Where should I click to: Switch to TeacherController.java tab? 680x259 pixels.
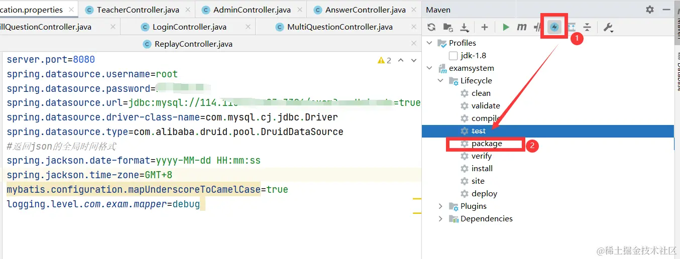(x=138, y=10)
